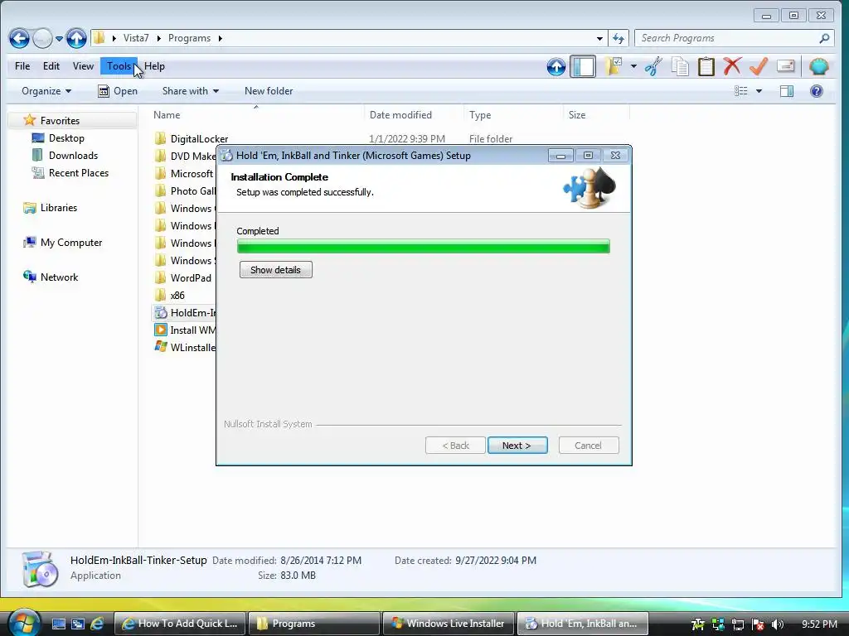Select Network in the navigation pane
849x636 pixels.
[x=59, y=277]
